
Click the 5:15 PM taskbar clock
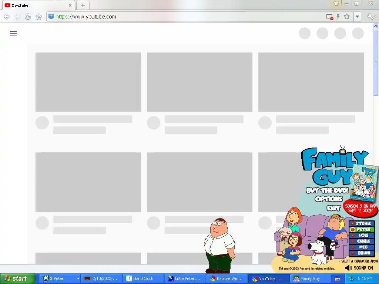(x=365, y=278)
